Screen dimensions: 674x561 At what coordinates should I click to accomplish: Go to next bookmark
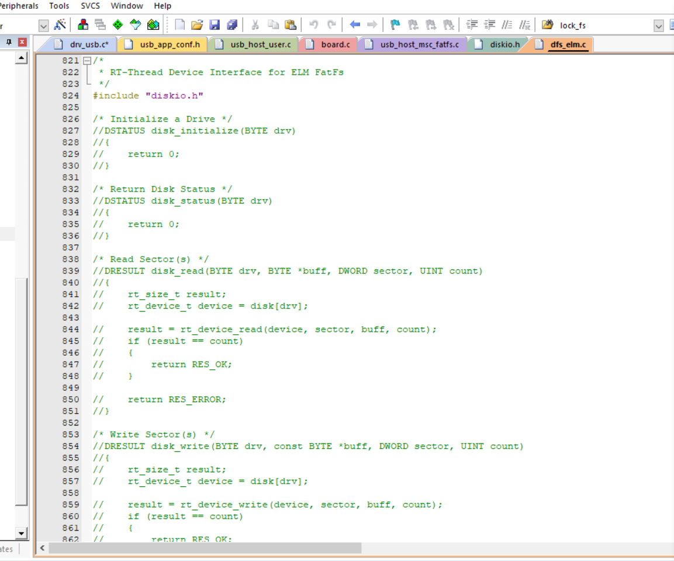pyautogui.click(x=431, y=25)
